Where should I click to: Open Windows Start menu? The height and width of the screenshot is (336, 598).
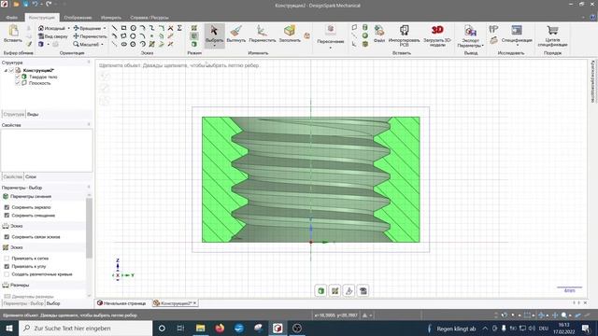pyautogui.click(x=9, y=329)
